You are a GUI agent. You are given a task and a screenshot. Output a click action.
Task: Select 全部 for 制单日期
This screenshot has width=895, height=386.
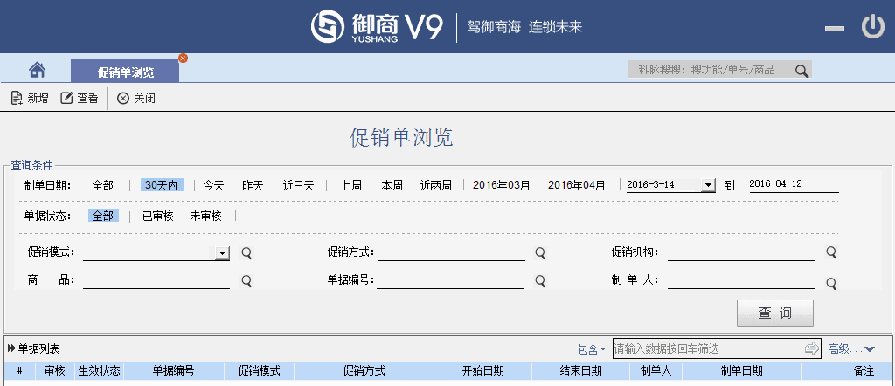103,185
